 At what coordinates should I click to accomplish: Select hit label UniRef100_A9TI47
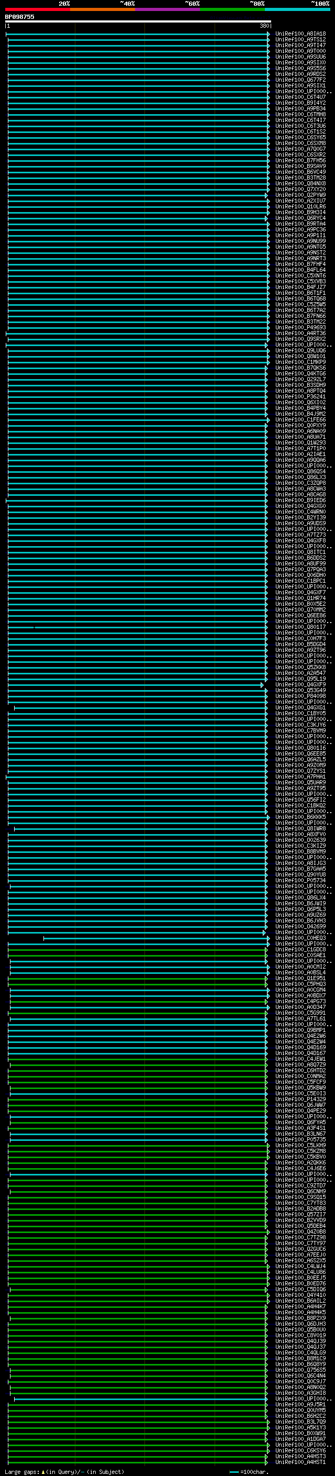[300, 45]
